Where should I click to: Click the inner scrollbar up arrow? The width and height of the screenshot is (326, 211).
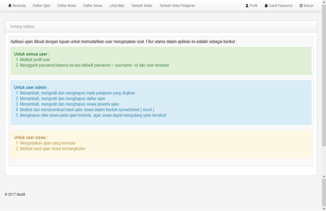[324, 2]
